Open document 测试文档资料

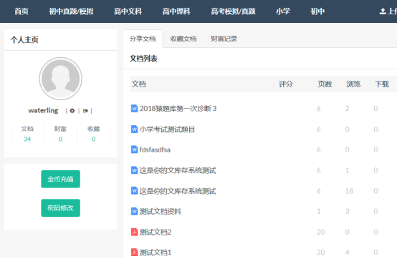click(x=161, y=211)
